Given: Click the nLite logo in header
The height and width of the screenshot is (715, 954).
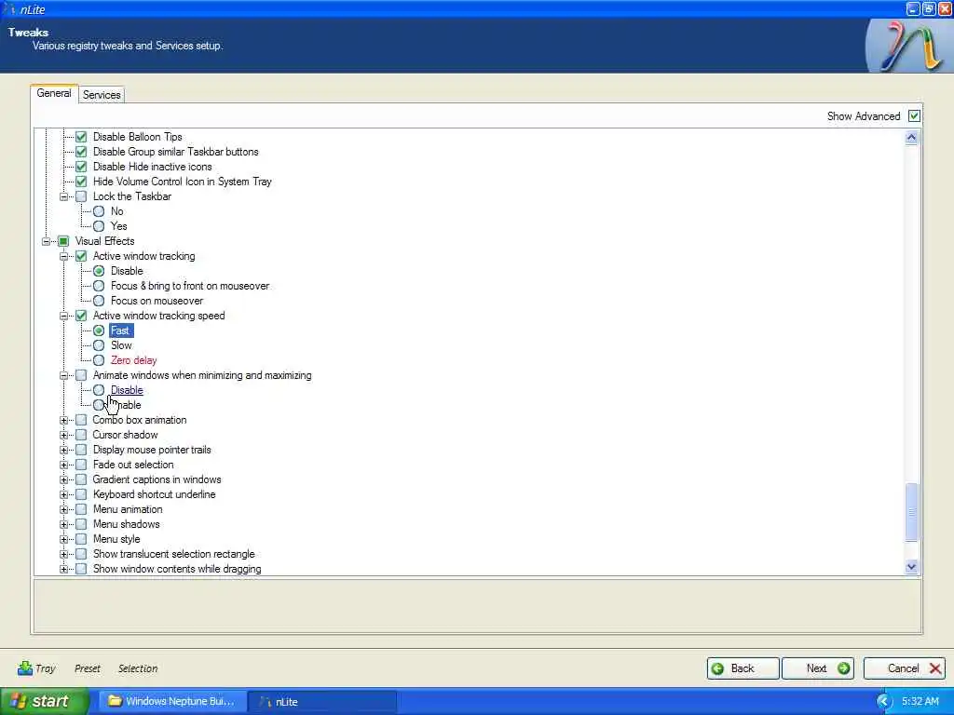Looking at the screenshot, I should (x=909, y=47).
